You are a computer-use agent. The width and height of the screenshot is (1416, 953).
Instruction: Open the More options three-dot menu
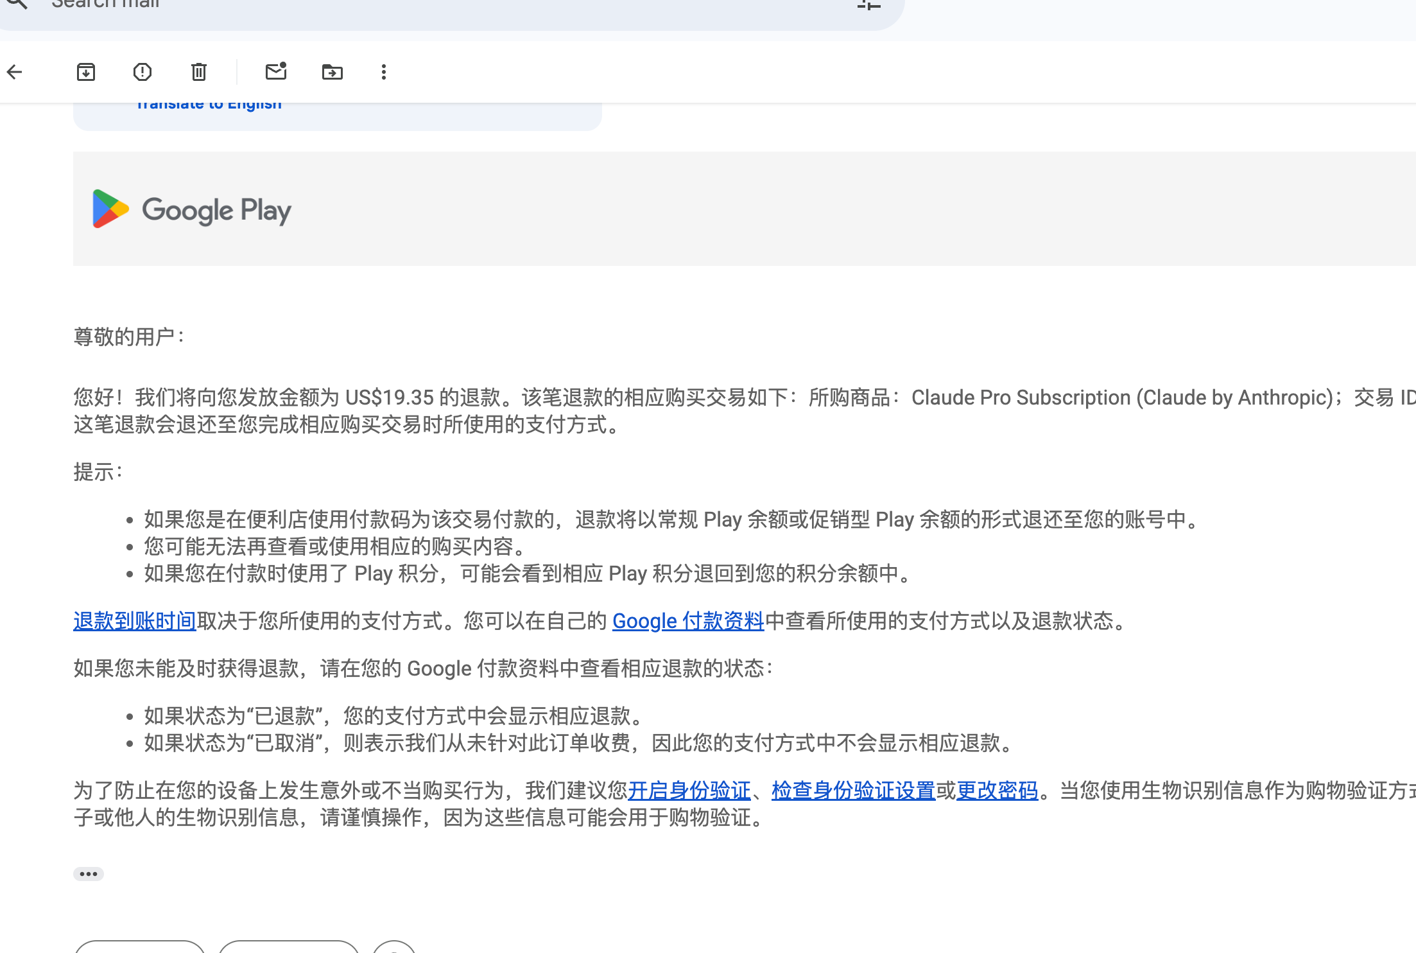[384, 72]
